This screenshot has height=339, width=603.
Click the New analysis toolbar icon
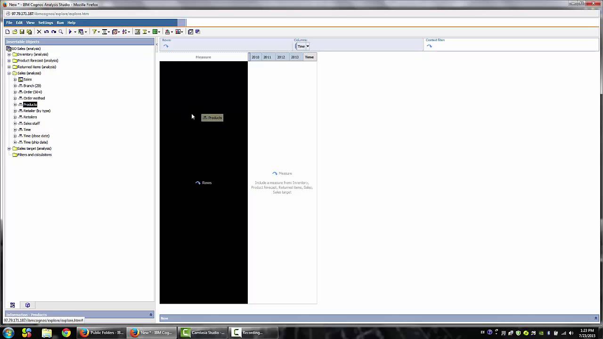click(x=7, y=32)
